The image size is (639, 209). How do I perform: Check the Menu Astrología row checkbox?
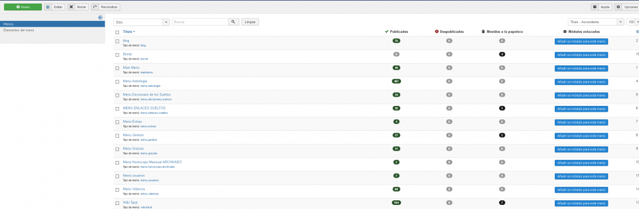(117, 82)
